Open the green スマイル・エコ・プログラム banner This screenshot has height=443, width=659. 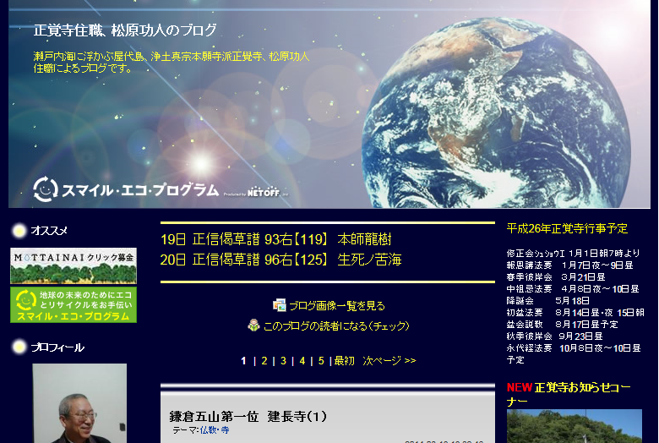[x=74, y=305]
